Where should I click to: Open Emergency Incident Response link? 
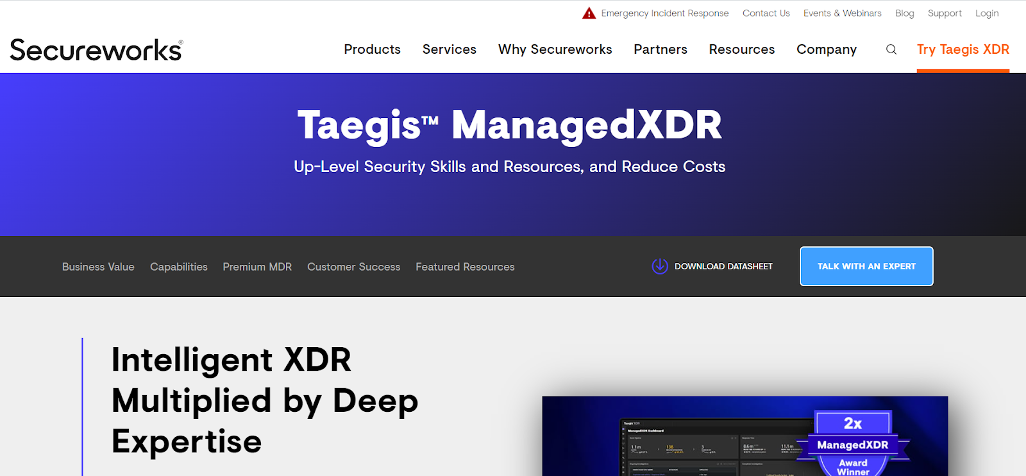click(665, 13)
